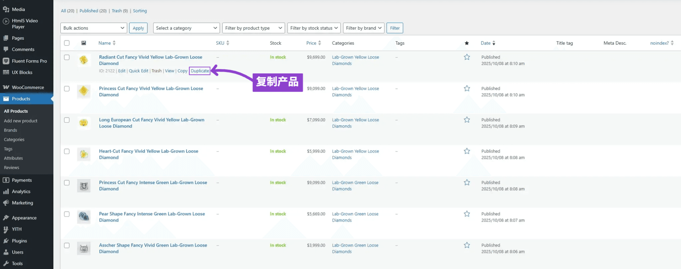Screen dimensions: 681x269
Task: Go to Categories submenu item
Action: click(x=14, y=140)
